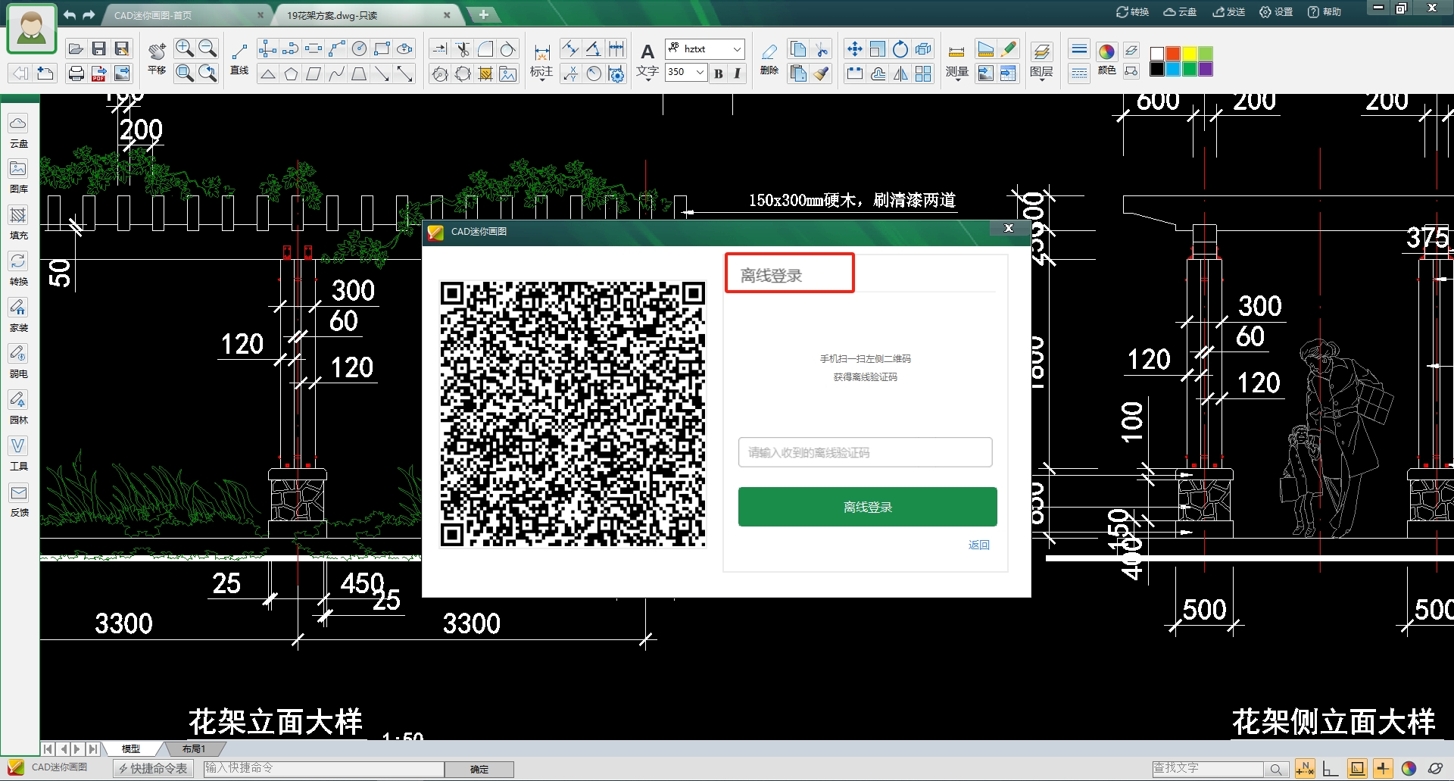Expand the arrow under Layers (图层)
This screenshot has height=781, width=1454.
(x=1042, y=80)
